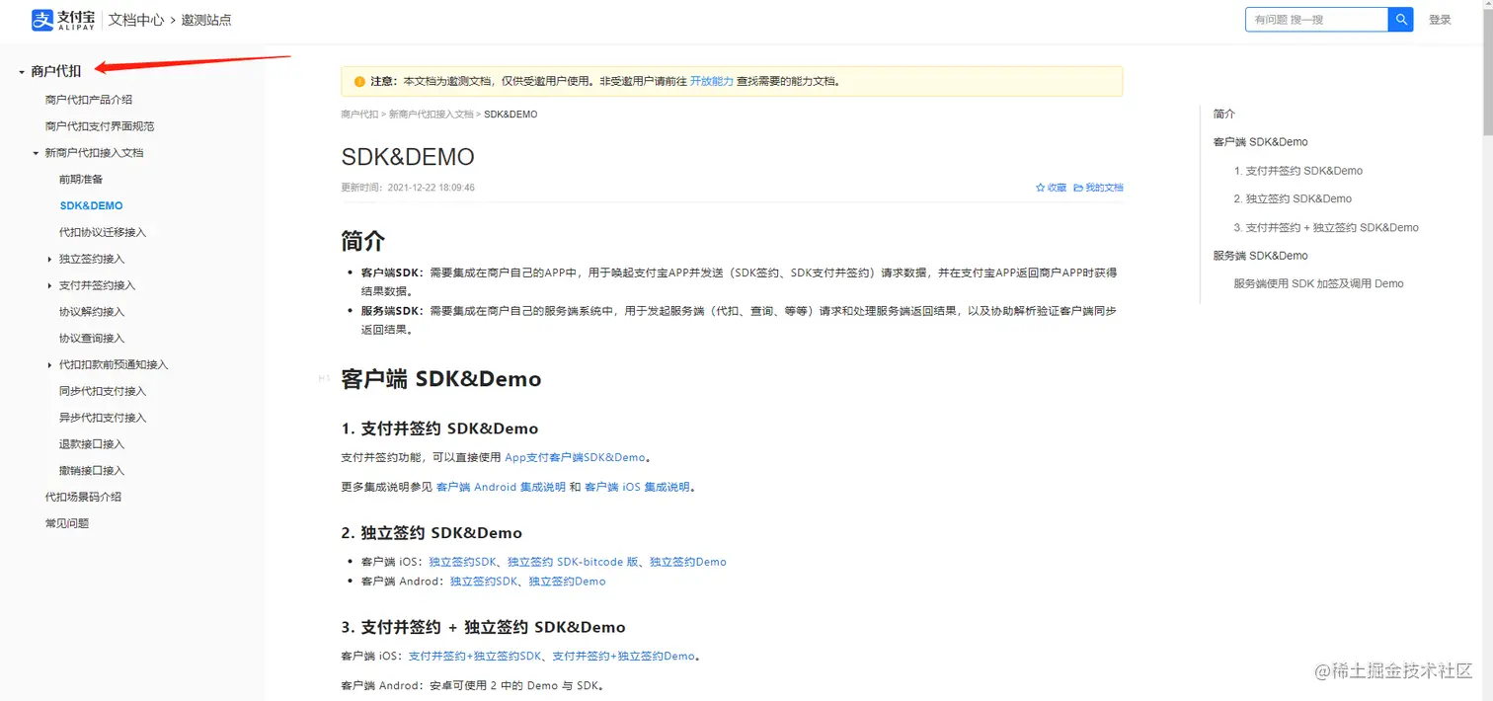Open 退款接口接入 in the sidebar
The width and height of the screenshot is (1493, 701).
[x=92, y=444]
